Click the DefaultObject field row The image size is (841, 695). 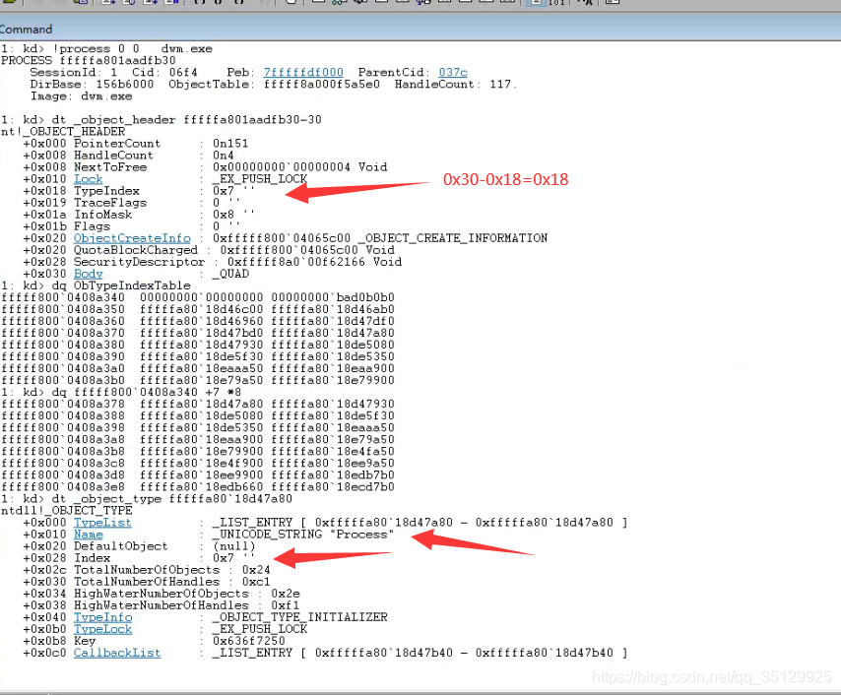click(139, 546)
